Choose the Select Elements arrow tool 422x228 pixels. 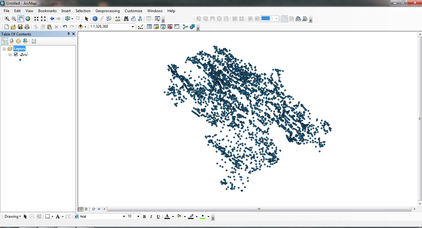[x=87, y=19]
